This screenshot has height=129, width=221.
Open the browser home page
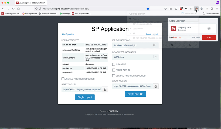(x=18, y=9)
